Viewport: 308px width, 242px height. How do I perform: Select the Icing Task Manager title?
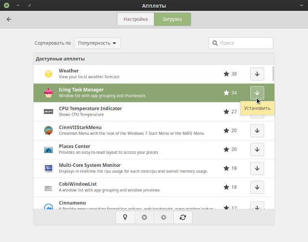pyautogui.click(x=81, y=90)
